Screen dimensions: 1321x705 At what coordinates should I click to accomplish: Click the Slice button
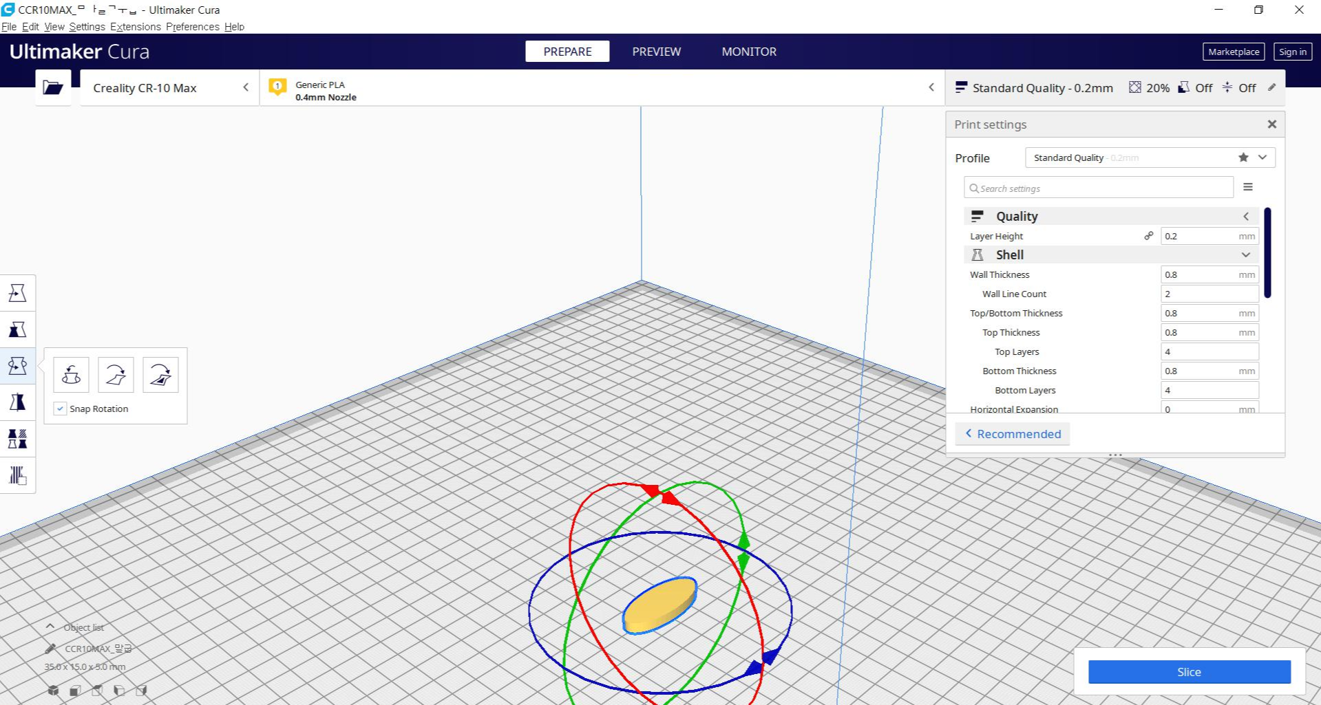tap(1189, 672)
